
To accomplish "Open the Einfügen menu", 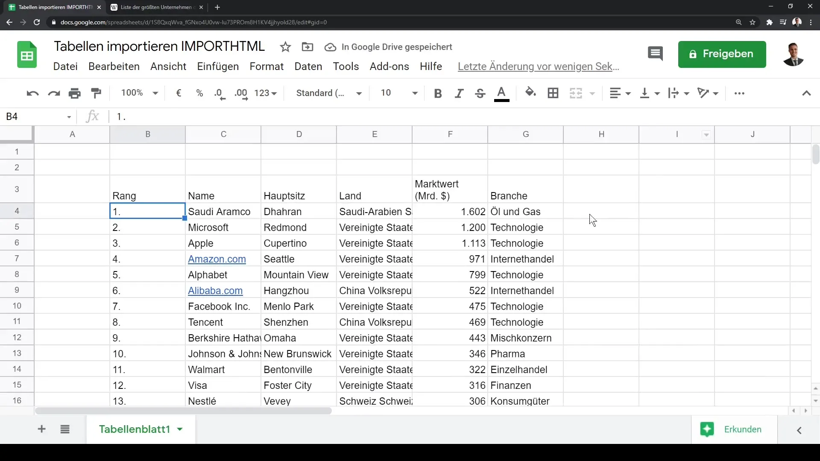I will 218,67.
